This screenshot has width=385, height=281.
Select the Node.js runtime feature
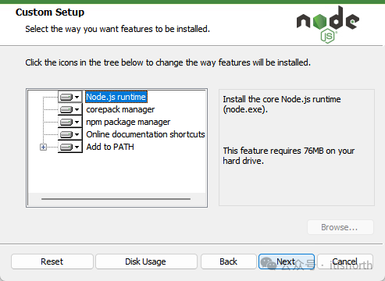[x=116, y=97]
